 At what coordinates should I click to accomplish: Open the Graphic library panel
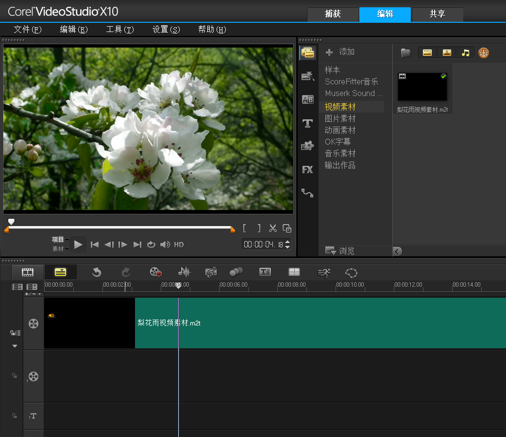(x=307, y=146)
